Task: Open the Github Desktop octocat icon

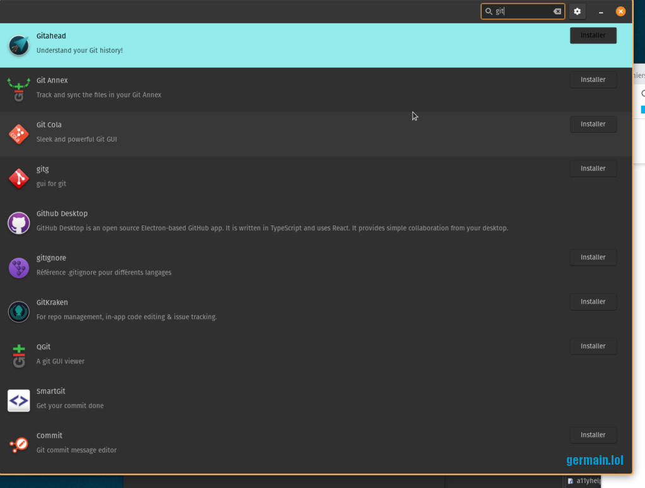Action: 19,223
